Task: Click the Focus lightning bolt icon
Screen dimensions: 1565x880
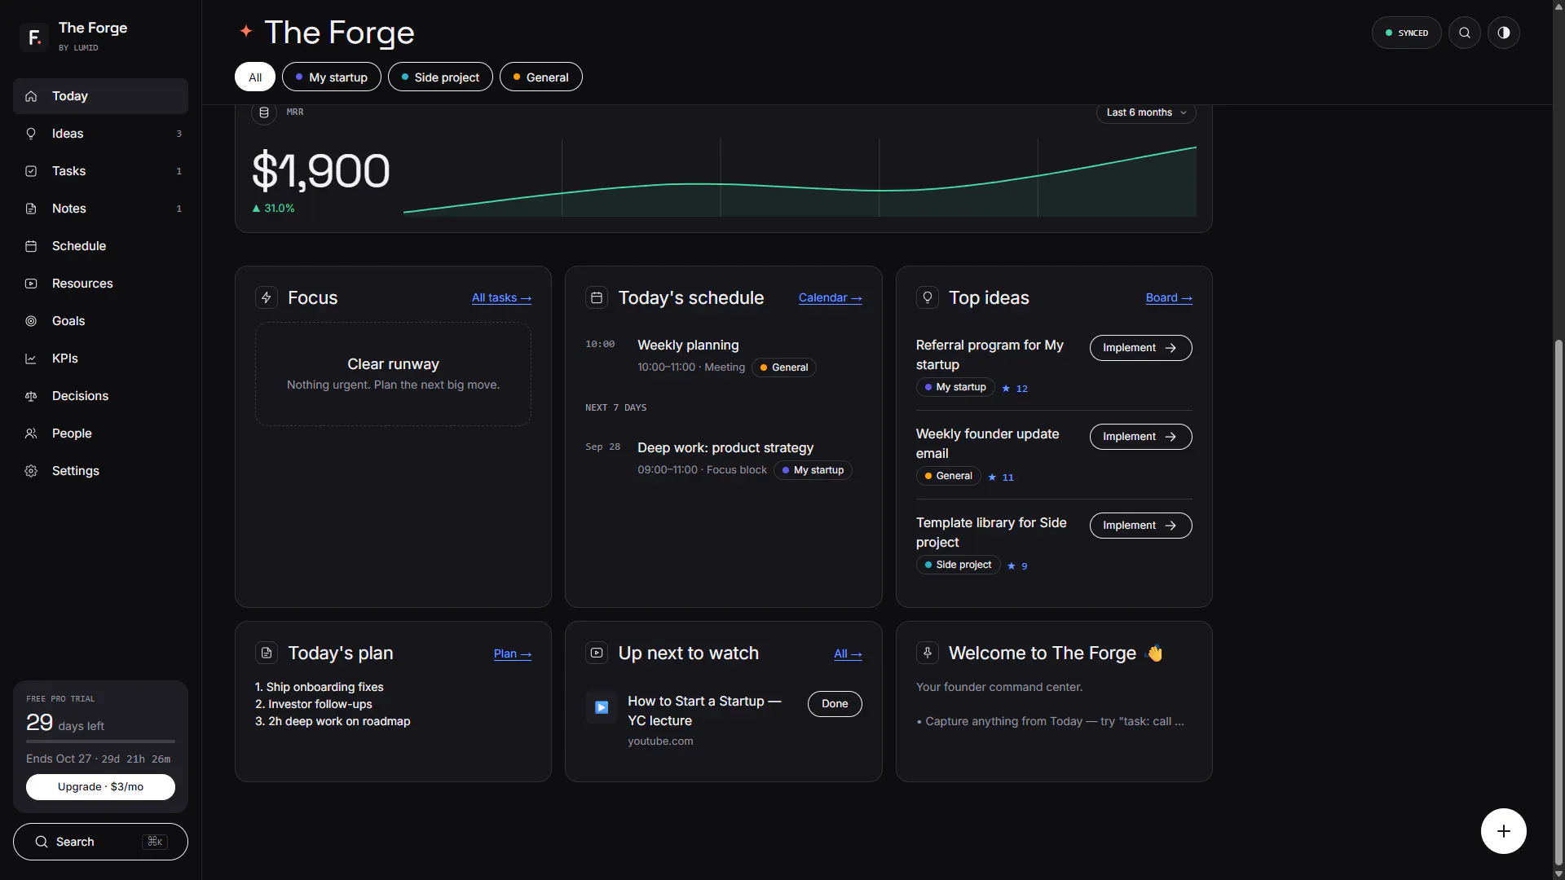Action: (267, 297)
